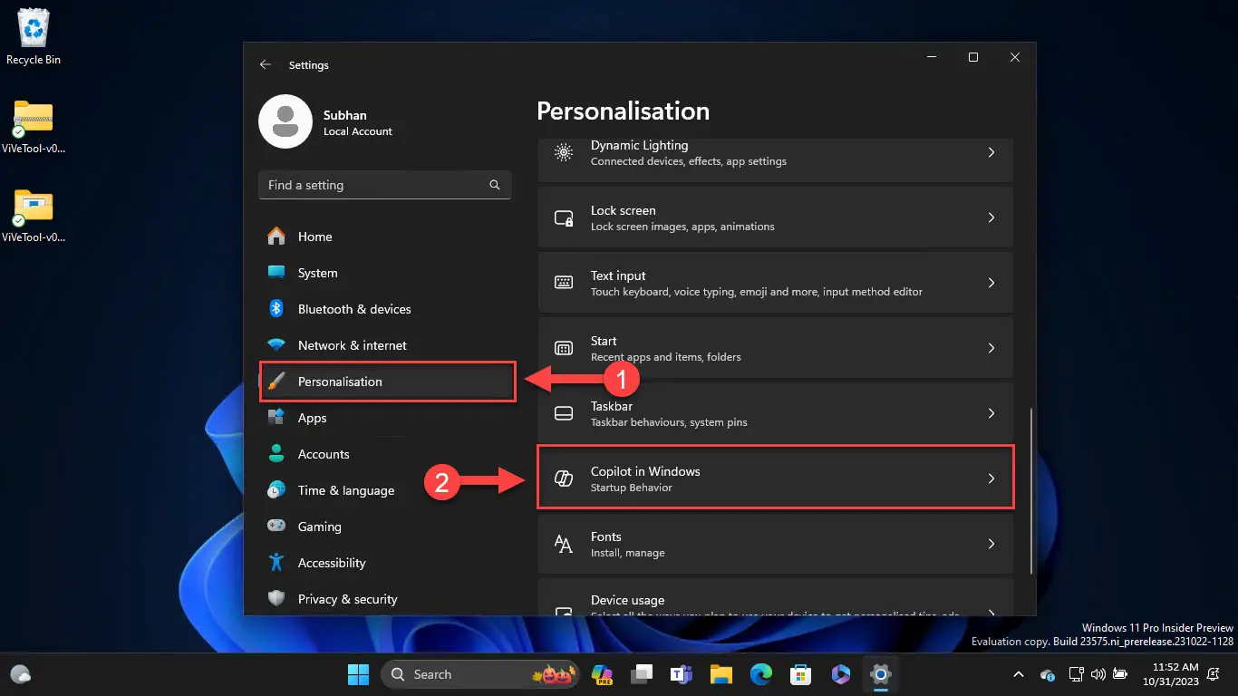Click the Settings page scrollbar

(1031, 489)
